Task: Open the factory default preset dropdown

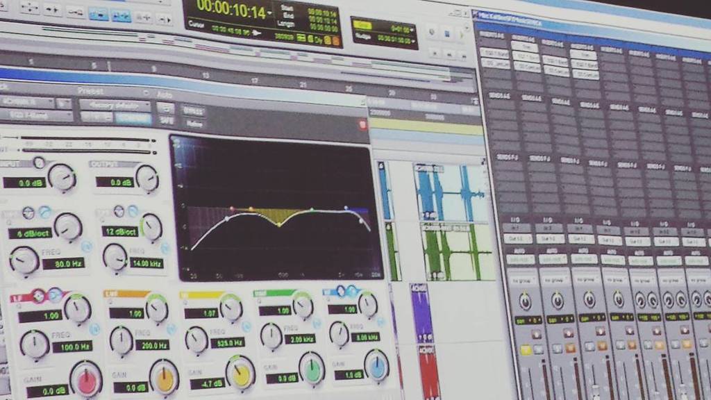Action: (x=115, y=105)
